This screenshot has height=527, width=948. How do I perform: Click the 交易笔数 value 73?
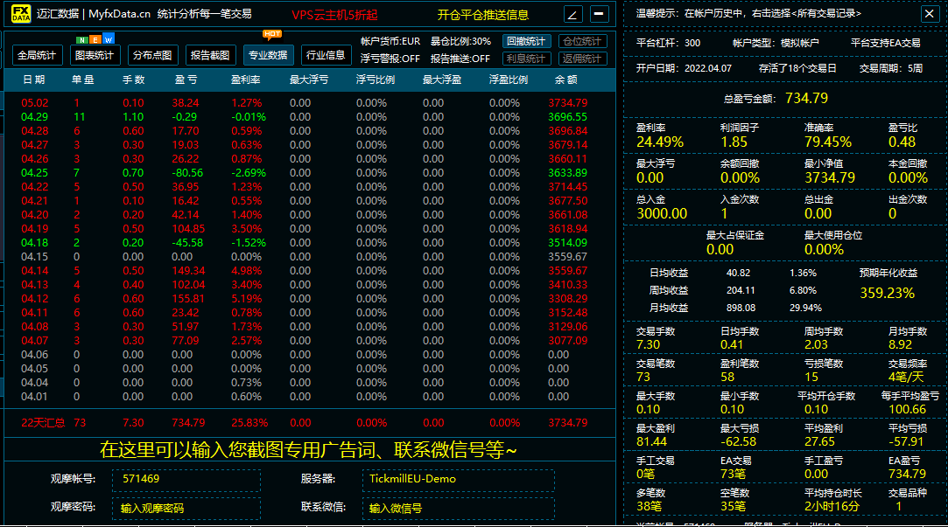643,378
